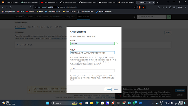Image resolution: width=188 pixels, height=106 pixels.
Task: Click the Search for projects box
Action: tap(151, 17)
